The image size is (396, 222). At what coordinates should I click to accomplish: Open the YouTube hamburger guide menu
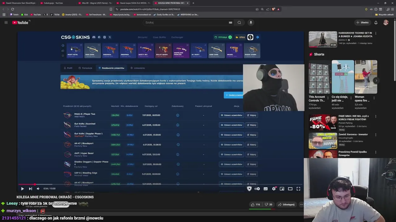(6, 23)
